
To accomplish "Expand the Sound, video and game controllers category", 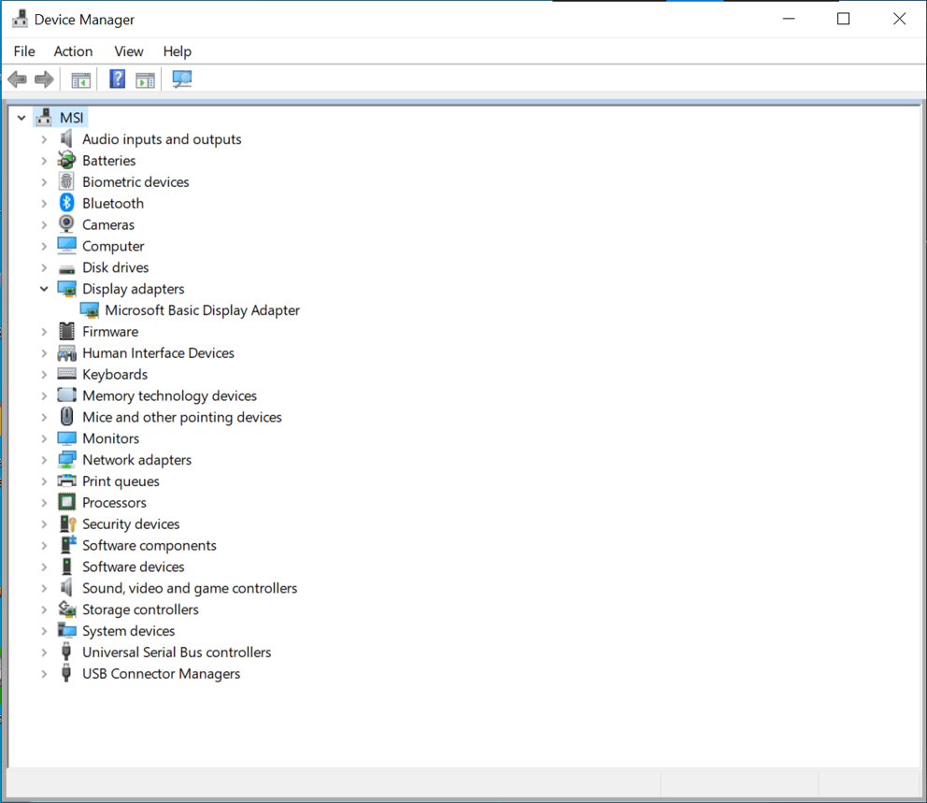I will click(x=44, y=587).
